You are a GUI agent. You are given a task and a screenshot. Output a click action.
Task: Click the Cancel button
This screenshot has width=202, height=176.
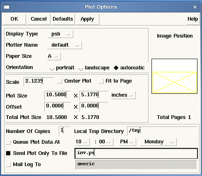pos(38,19)
